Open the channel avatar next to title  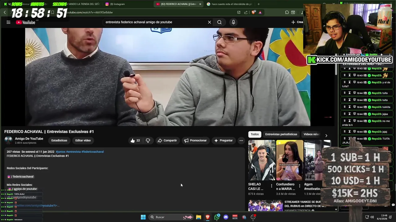click(8, 141)
